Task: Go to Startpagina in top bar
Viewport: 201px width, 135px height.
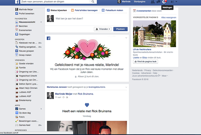Action: pyautogui.click(x=140, y=2)
